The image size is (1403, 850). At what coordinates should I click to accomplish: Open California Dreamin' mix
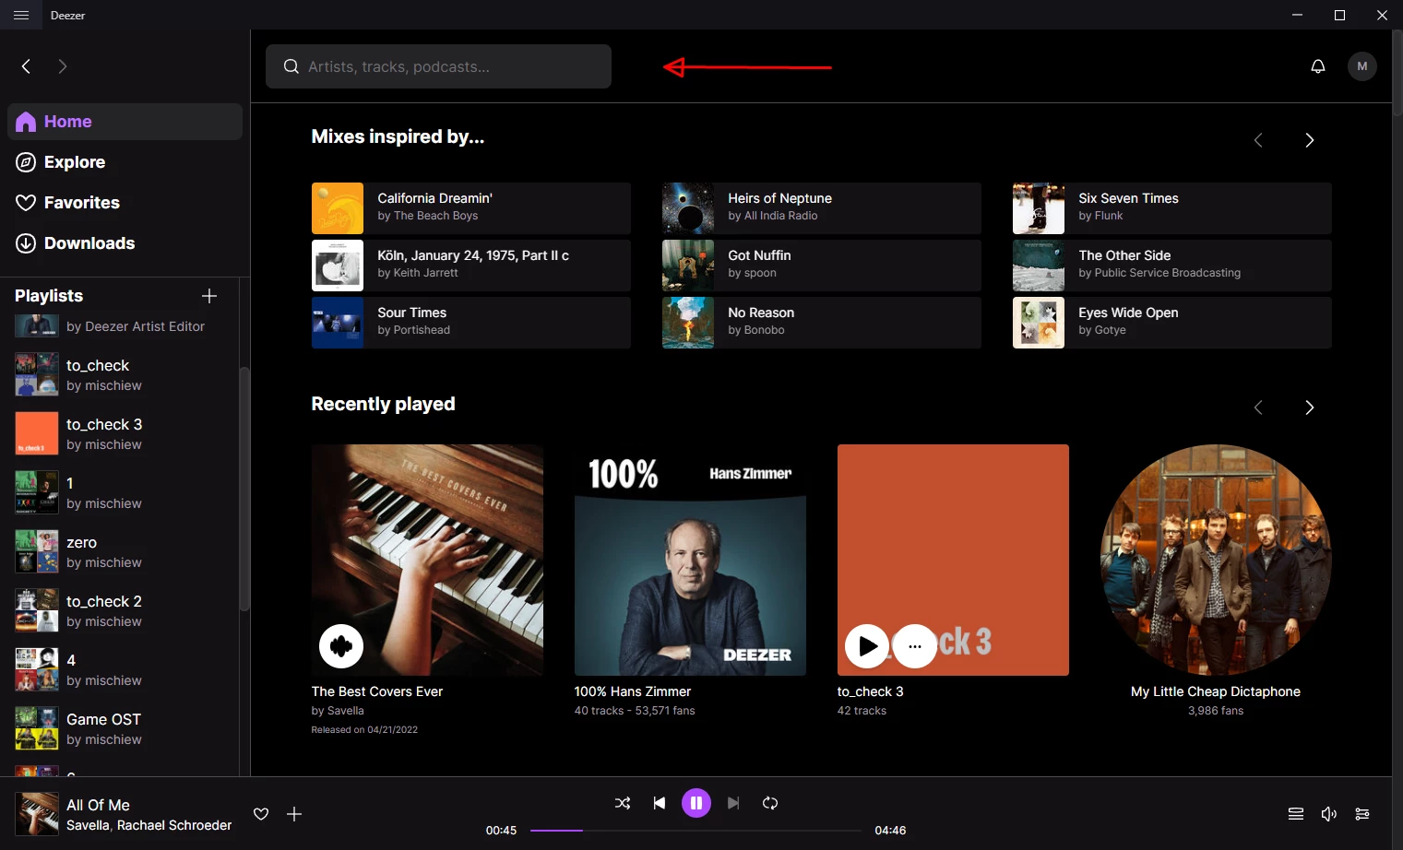coord(471,208)
